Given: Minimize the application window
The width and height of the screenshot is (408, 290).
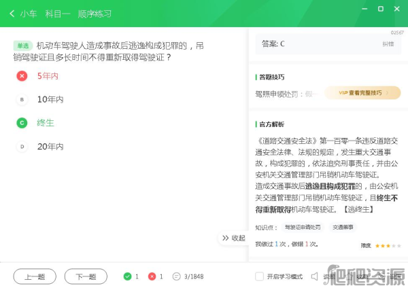Looking at the screenshot, I should (364, 9).
